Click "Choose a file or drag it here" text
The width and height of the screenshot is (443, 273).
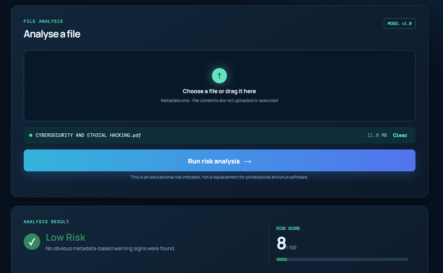pyautogui.click(x=219, y=91)
